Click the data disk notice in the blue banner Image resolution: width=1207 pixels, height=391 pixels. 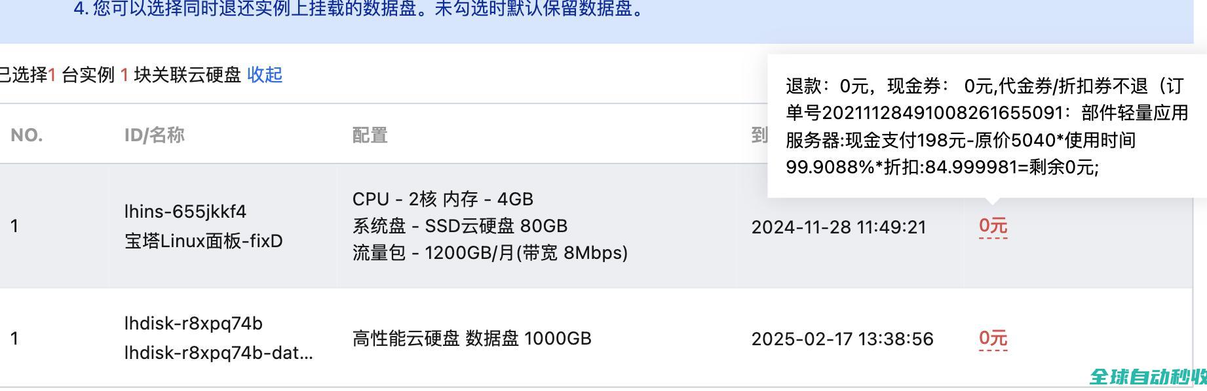pyautogui.click(x=360, y=9)
